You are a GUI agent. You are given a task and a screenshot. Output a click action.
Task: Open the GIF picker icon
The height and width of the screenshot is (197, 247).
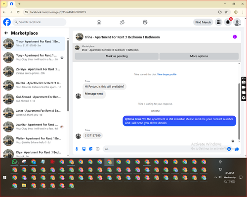click(x=98, y=149)
